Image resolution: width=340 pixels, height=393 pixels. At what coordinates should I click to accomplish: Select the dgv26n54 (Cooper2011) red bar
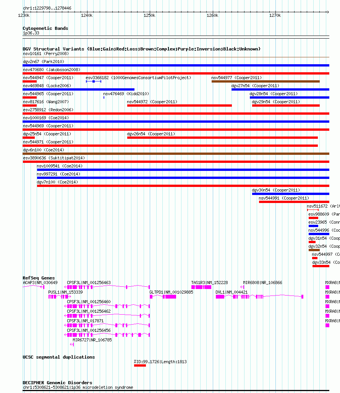[223, 138]
